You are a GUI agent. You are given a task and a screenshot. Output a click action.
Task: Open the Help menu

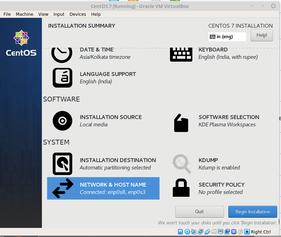[x=96, y=14]
